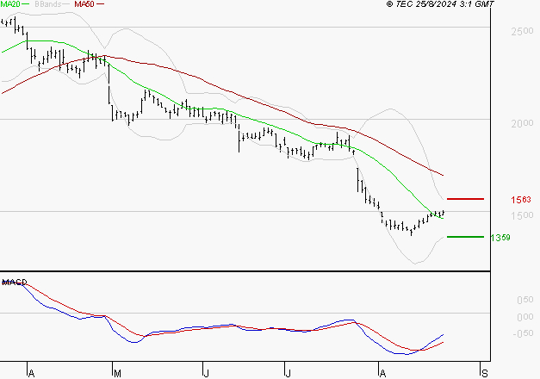
Task: Click the MACD 000 axis label
Action: coord(525,317)
